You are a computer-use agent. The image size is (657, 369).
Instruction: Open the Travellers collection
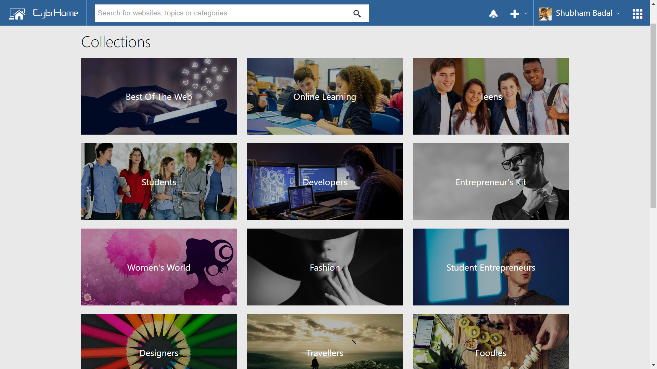(x=325, y=341)
